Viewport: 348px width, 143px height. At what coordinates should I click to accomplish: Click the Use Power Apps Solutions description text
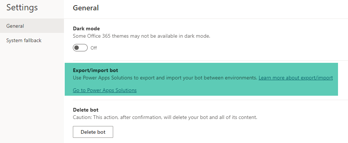click(x=165, y=78)
